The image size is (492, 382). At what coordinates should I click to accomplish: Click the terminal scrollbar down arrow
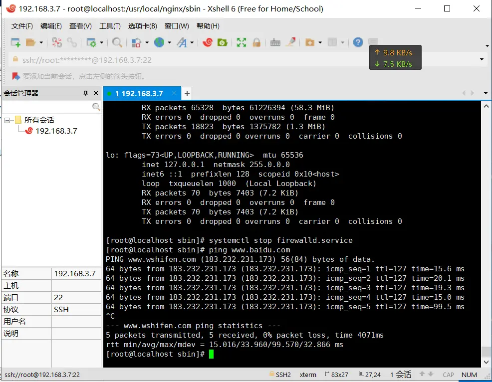486,362
